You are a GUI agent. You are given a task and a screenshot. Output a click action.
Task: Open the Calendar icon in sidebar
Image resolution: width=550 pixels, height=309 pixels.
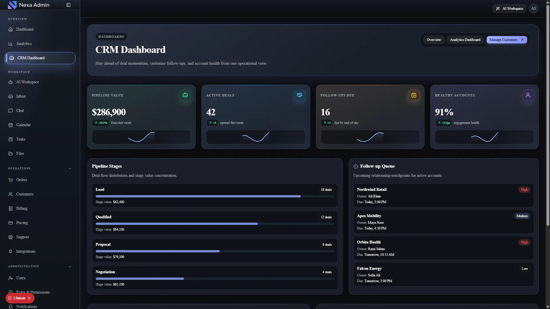coord(11,125)
